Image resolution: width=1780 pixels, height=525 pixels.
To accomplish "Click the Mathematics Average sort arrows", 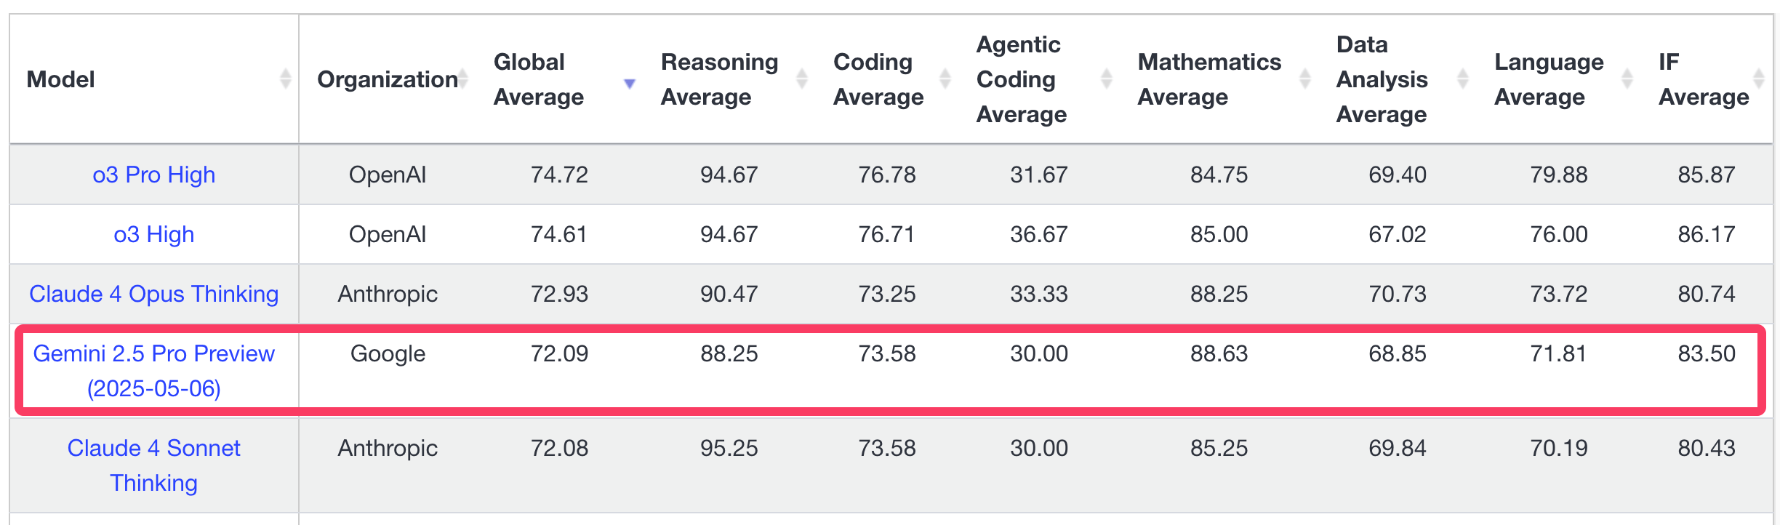I will pyautogui.click(x=1305, y=79).
